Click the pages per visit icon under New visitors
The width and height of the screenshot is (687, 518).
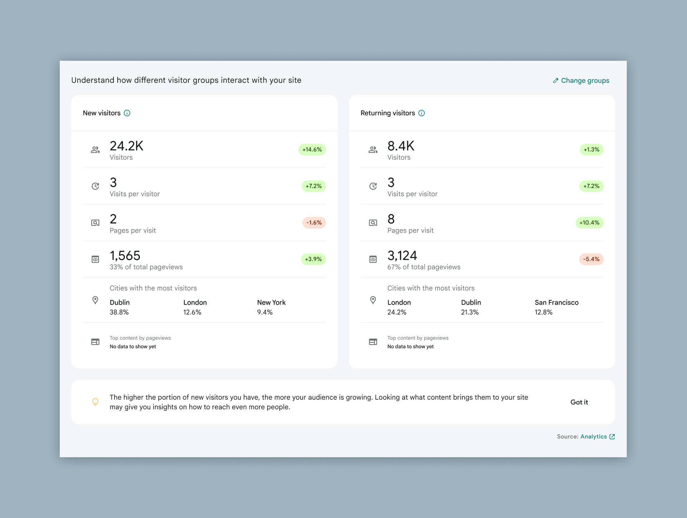coord(95,223)
